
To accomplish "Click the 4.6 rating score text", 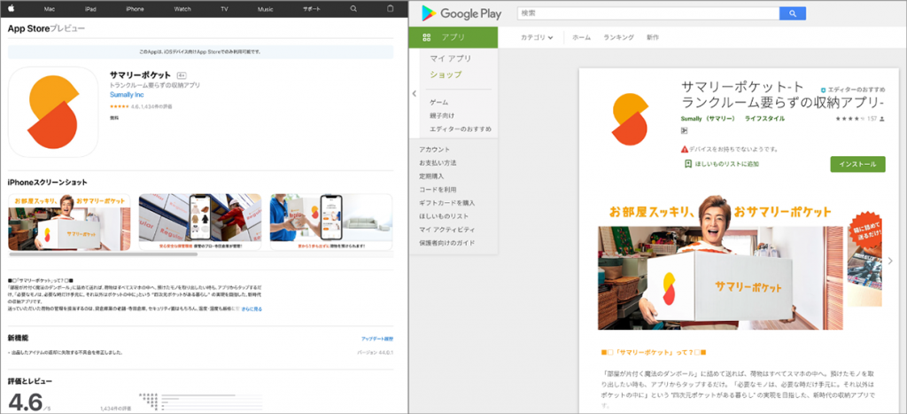I will coord(25,403).
